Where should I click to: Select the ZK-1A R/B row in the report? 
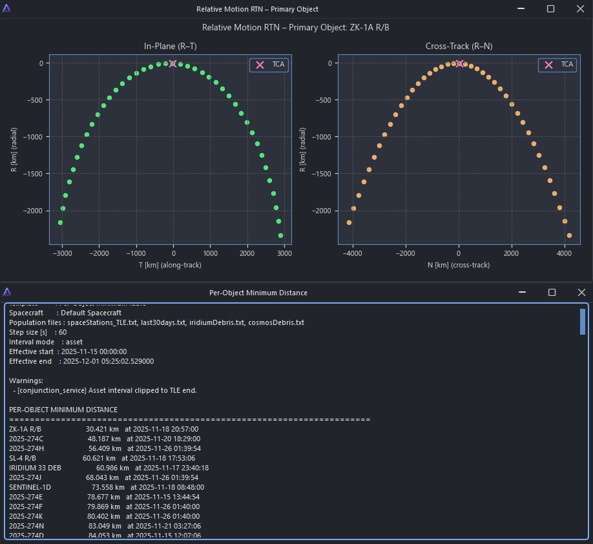click(103, 429)
